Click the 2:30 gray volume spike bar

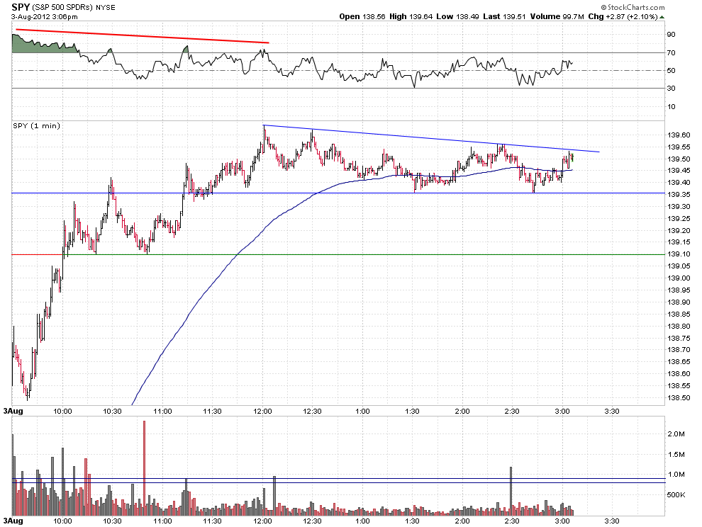[511, 491]
